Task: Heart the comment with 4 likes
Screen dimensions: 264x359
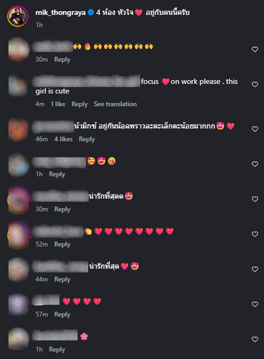Action: 255,129
